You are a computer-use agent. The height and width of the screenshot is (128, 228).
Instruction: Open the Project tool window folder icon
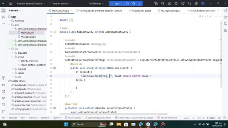(x=3, y=10)
